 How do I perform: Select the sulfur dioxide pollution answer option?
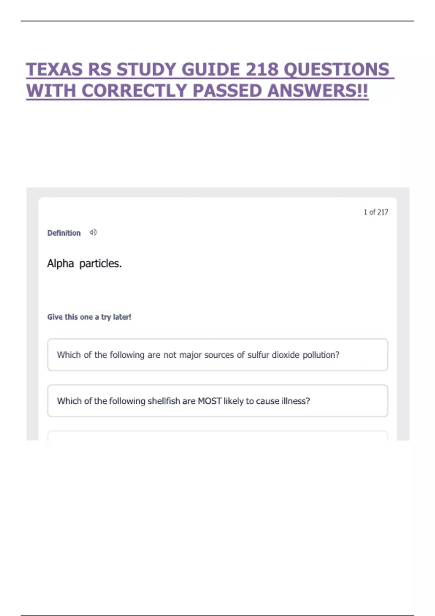click(x=217, y=355)
